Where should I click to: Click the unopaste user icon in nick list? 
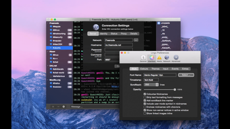159,23
